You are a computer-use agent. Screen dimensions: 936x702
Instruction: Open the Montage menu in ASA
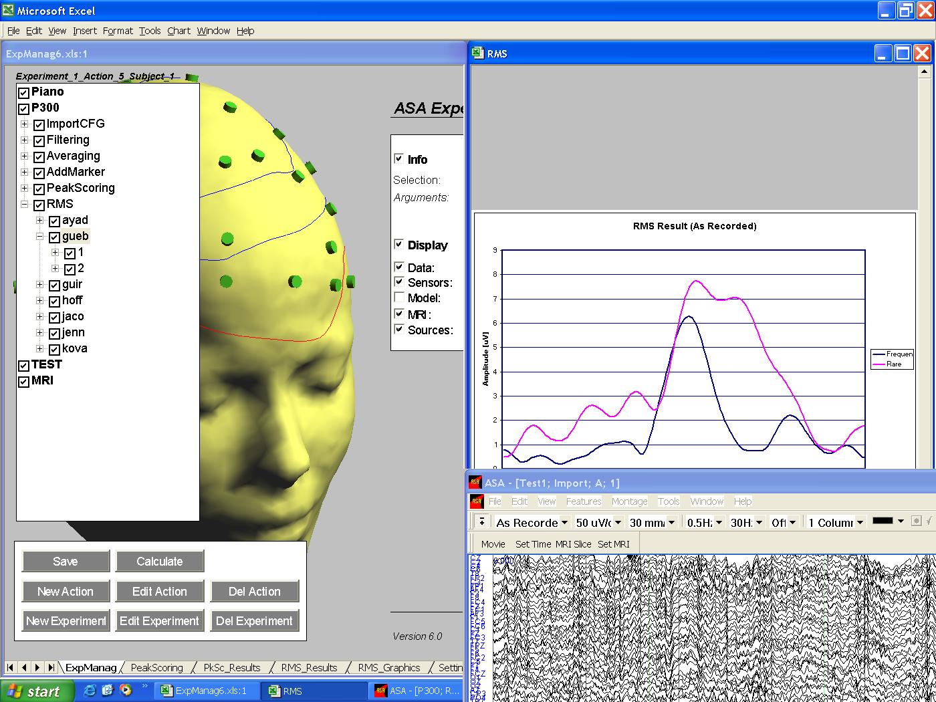(629, 501)
